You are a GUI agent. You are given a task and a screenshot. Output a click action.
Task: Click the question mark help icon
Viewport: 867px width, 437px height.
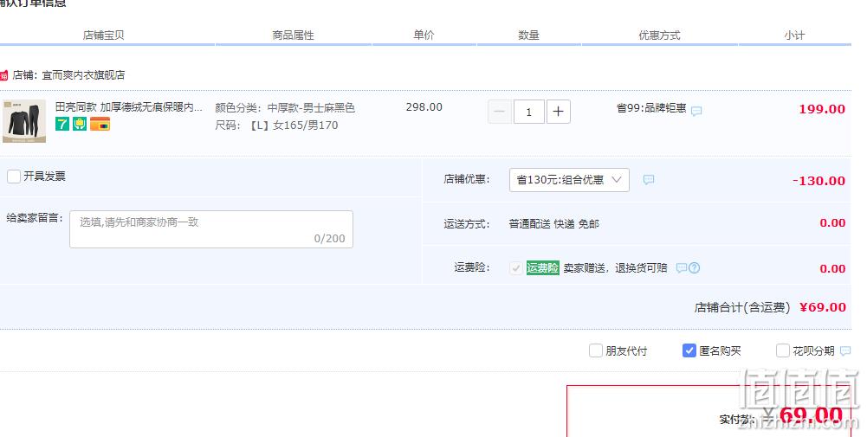pos(695,268)
